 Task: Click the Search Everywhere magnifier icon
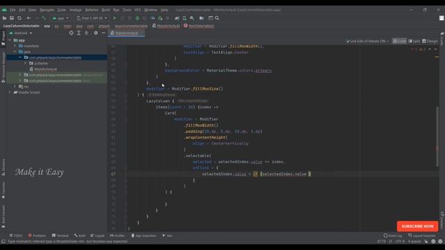coord(217,18)
